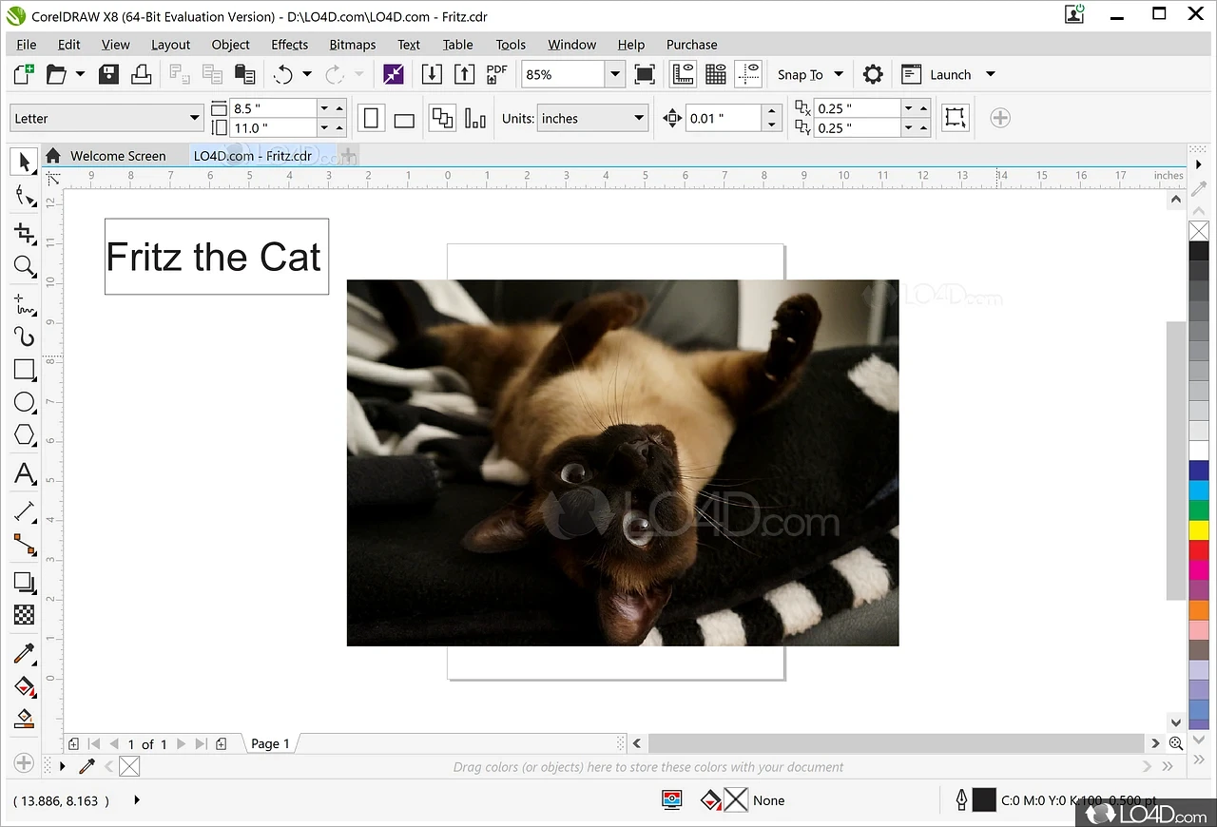Image resolution: width=1217 pixels, height=827 pixels.
Task: Select the Text tool
Action: [x=24, y=473]
